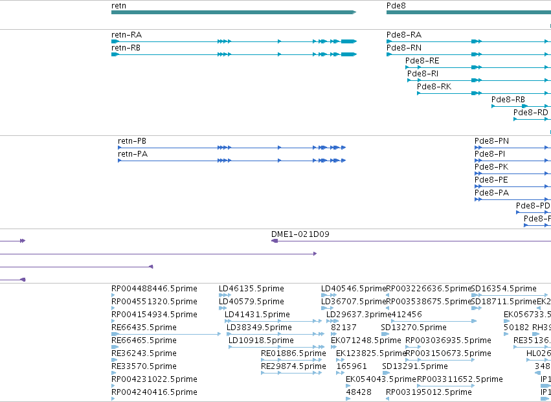
Task: Click the Pde8-RA transcript label
Action: click(404, 35)
